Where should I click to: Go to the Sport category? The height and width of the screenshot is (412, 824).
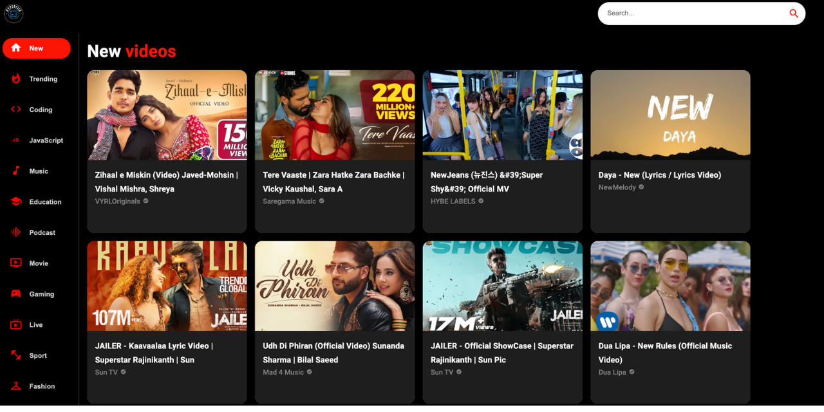(x=37, y=355)
